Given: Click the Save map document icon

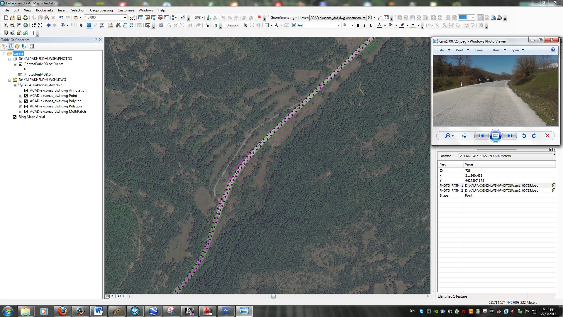Looking at the screenshot, I should 19,18.
